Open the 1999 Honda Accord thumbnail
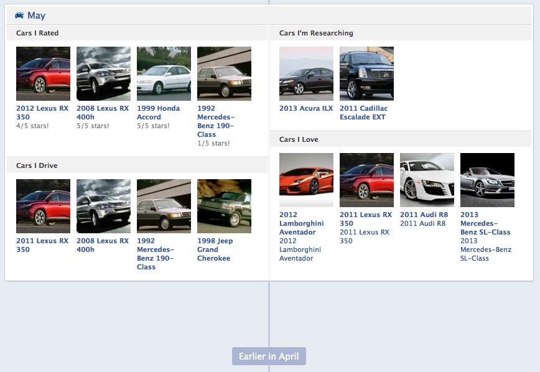 point(164,73)
